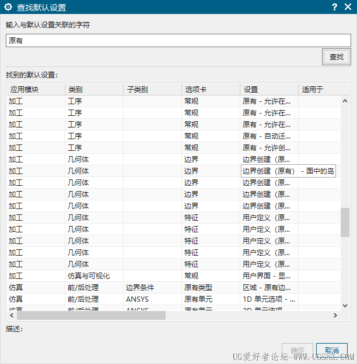This screenshot has width=357, height=364.
Task: Click the search field containing 原有
Action: click(178, 41)
